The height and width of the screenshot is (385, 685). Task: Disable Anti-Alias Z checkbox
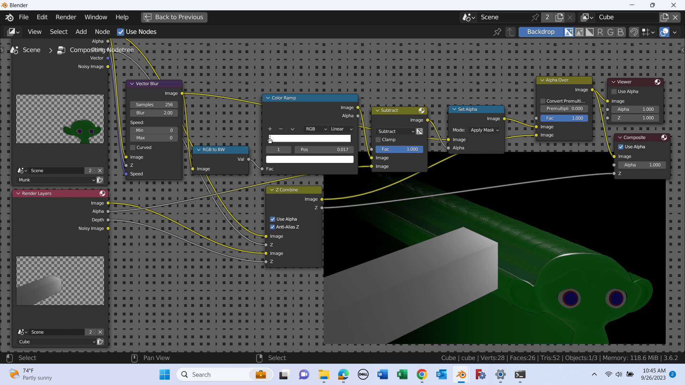click(x=273, y=227)
